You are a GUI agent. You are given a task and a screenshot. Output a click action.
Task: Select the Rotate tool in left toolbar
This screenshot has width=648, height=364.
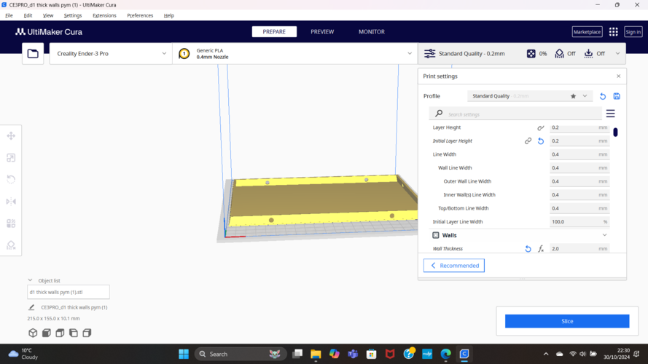click(11, 180)
